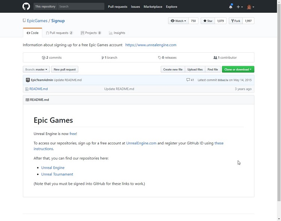Click the commits history icon
Image resolution: width=281 pixels, height=221 pixels.
43,58
